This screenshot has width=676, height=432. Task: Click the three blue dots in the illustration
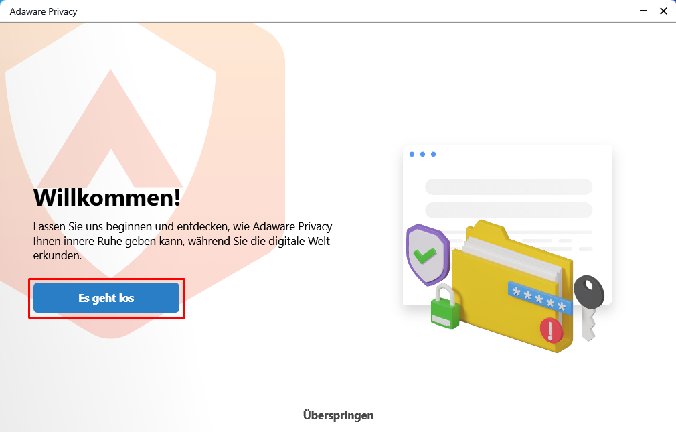pyautogui.click(x=422, y=154)
